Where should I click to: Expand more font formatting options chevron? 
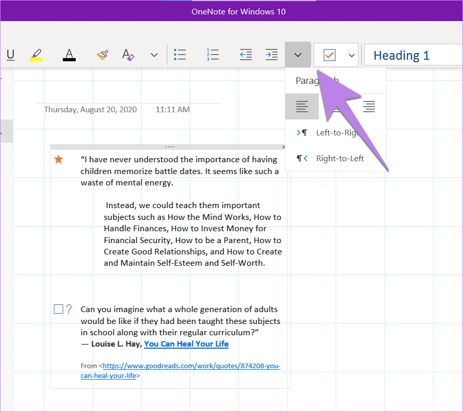154,55
